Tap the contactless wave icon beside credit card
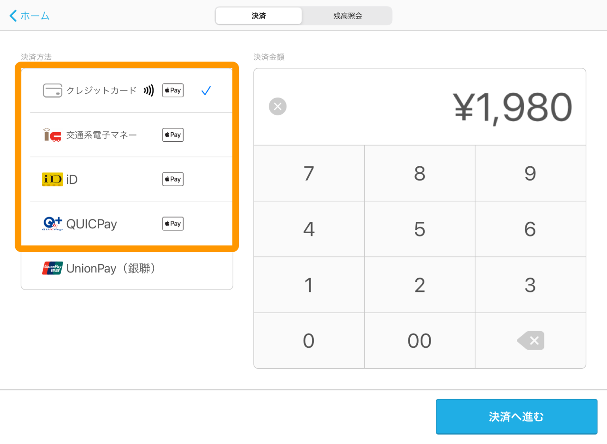 (148, 91)
